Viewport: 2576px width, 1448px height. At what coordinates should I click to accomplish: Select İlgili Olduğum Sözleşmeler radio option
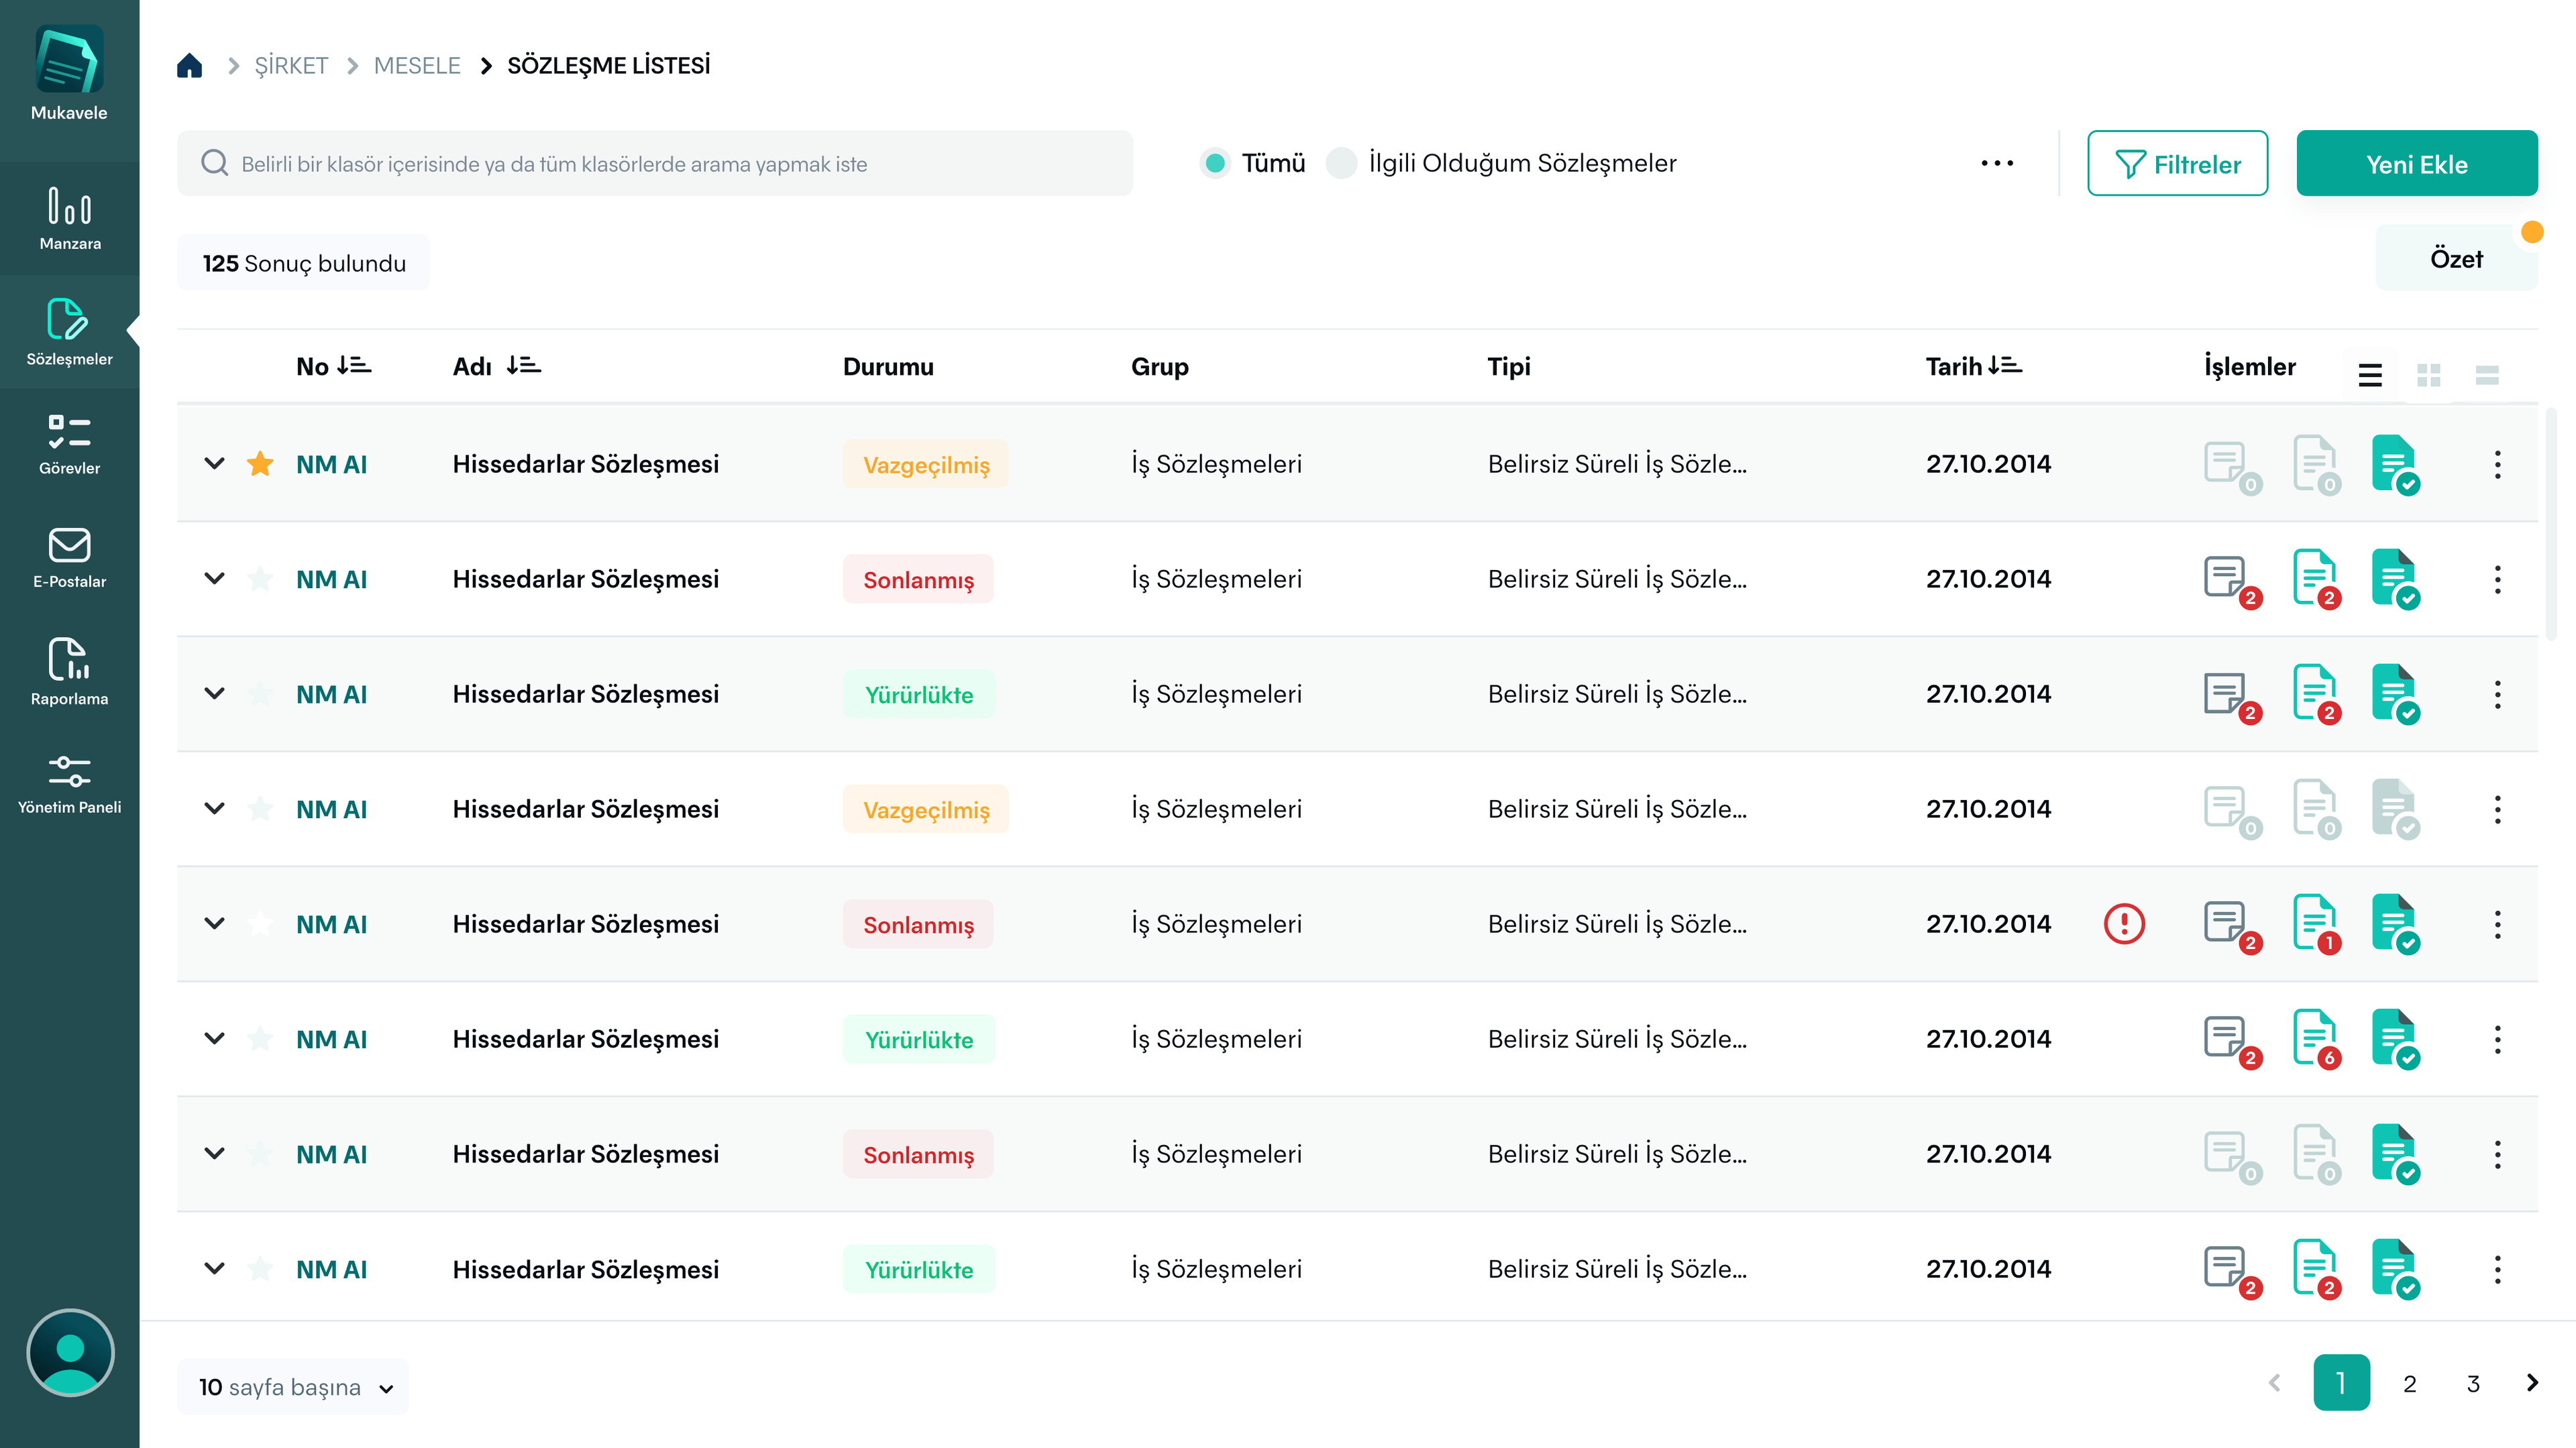pyautogui.click(x=1341, y=163)
